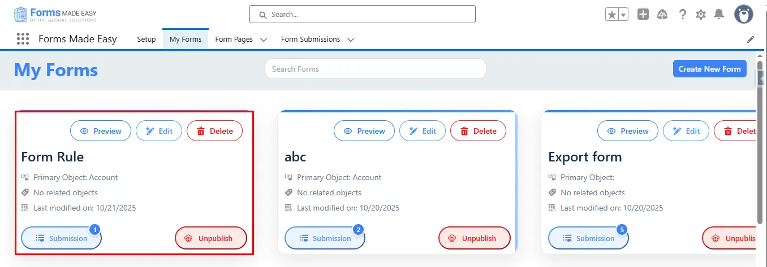Click the Search Forms input field
The height and width of the screenshot is (267, 767).
(375, 69)
